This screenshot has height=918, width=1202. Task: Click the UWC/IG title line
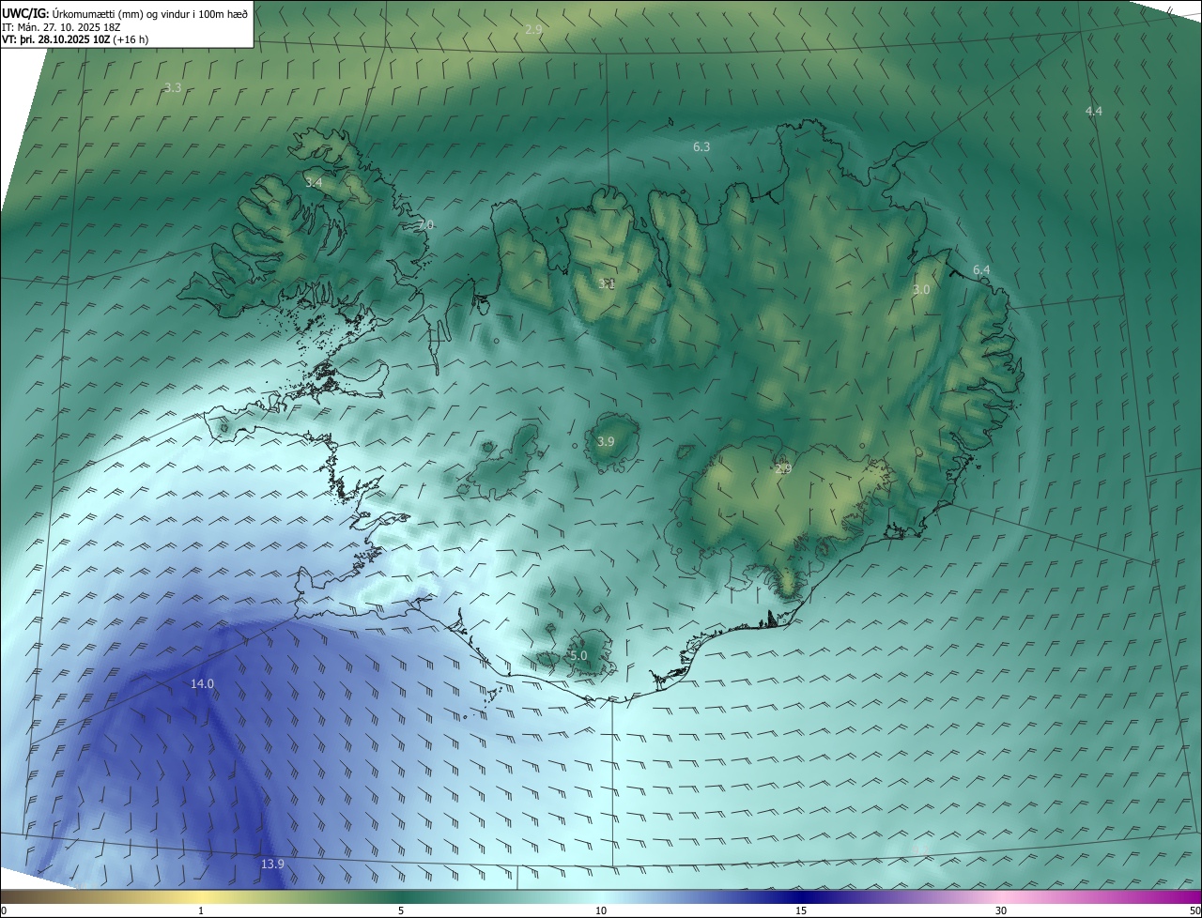click(125, 13)
